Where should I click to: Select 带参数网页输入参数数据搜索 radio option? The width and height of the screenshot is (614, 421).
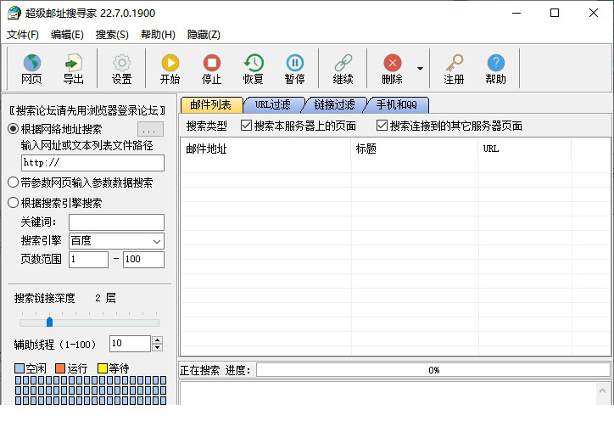14,182
